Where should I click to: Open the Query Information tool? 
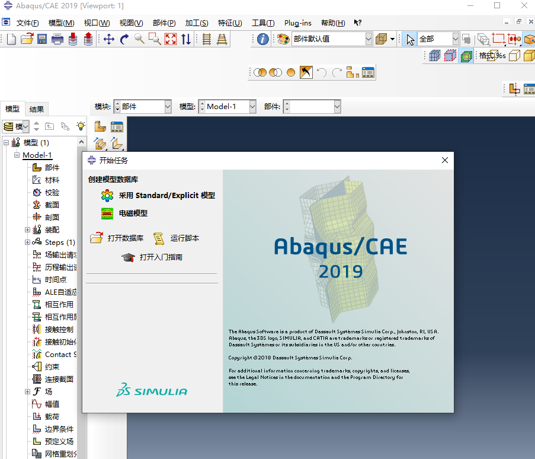pyautogui.click(x=263, y=39)
